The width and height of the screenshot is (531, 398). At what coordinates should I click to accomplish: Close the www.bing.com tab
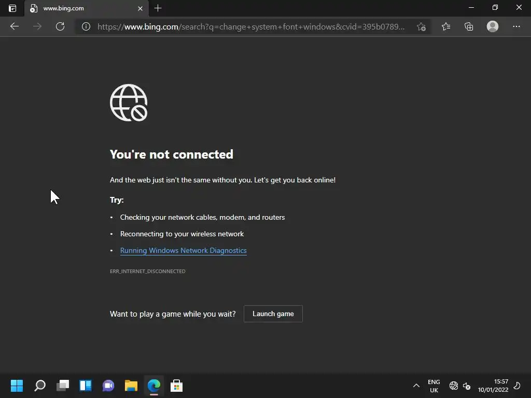[140, 8]
